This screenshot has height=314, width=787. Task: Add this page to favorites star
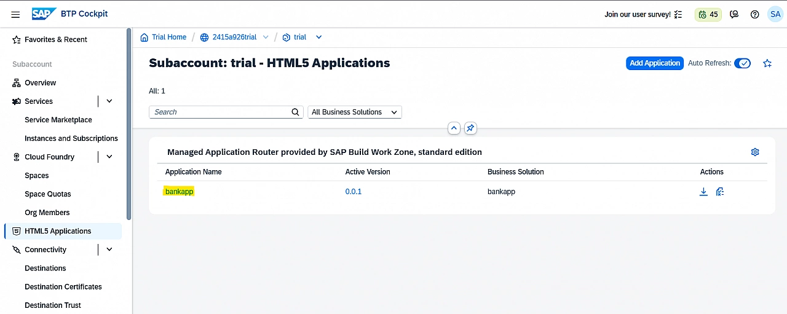click(x=767, y=63)
